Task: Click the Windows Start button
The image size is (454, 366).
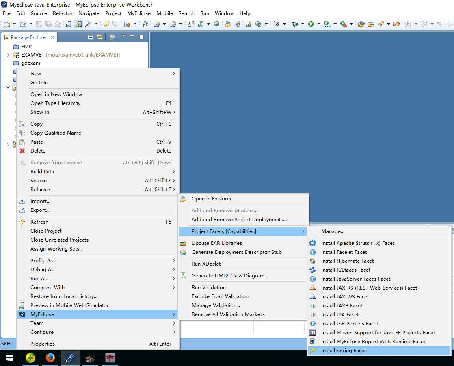Action: 10,358
